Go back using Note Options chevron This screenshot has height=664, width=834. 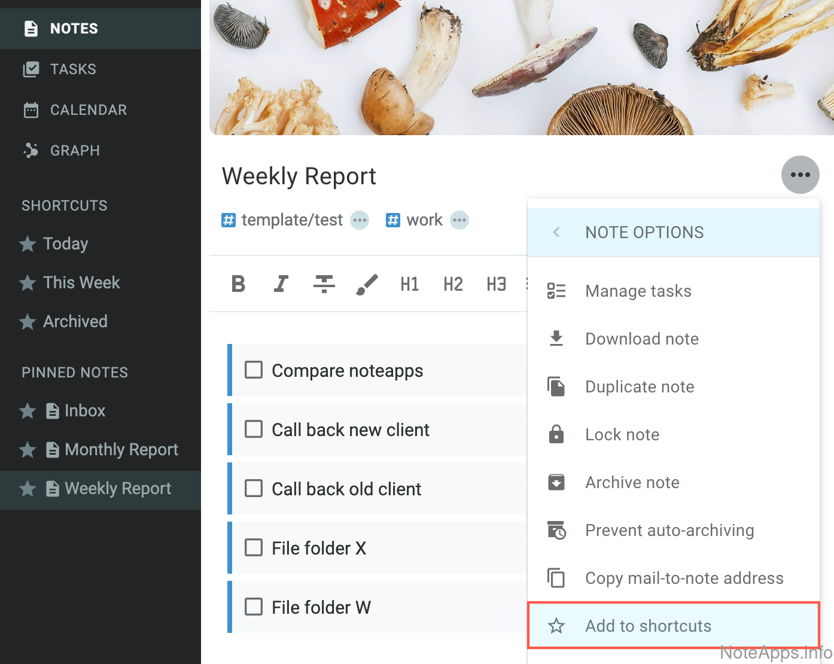(556, 232)
